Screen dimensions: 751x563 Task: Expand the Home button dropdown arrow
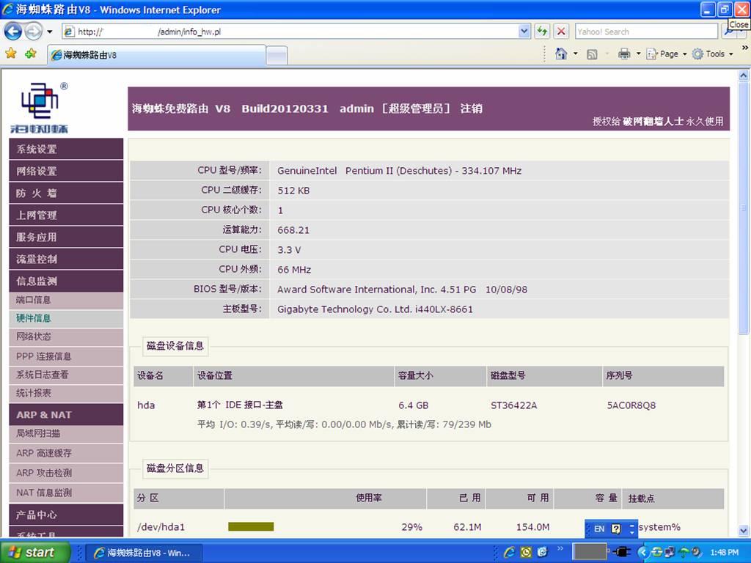tap(575, 54)
